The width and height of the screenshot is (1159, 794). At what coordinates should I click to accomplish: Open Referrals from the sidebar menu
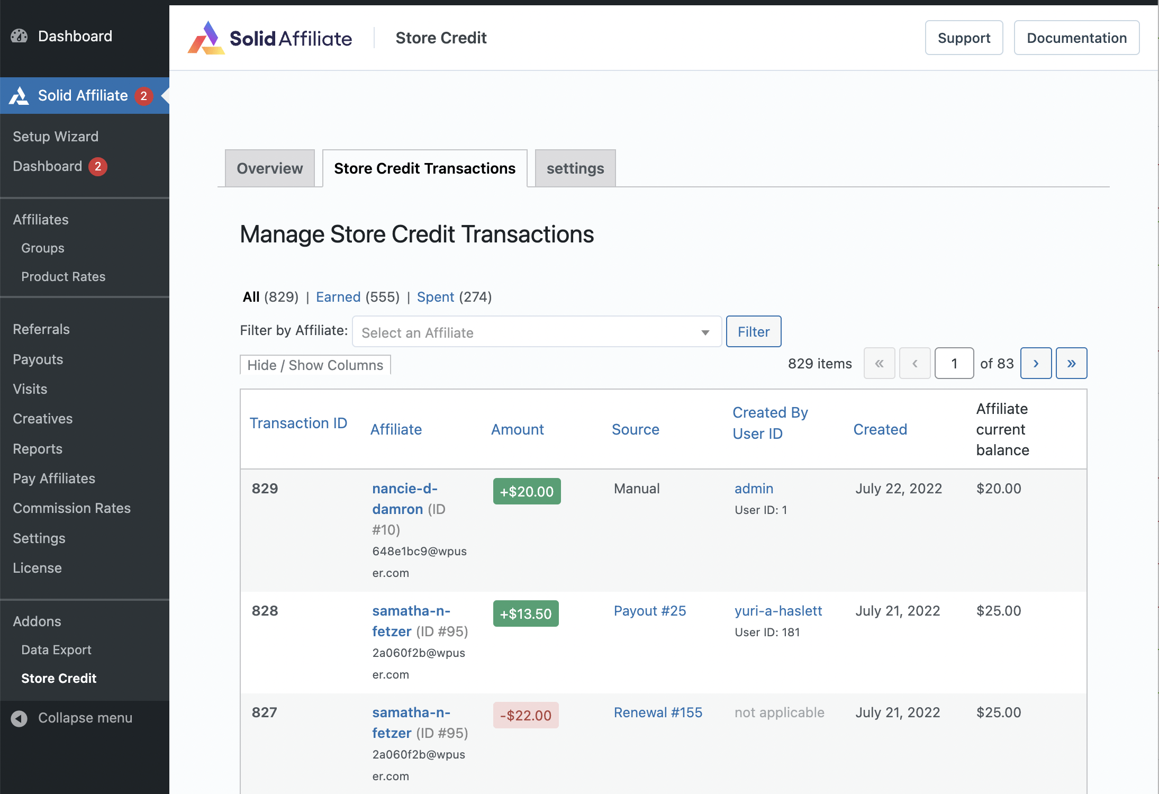click(x=41, y=329)
